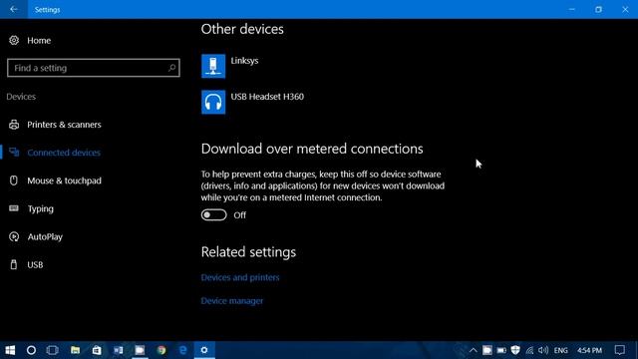
Task: Click the Settings gear on the taskbar
Action: coord(204,350)
